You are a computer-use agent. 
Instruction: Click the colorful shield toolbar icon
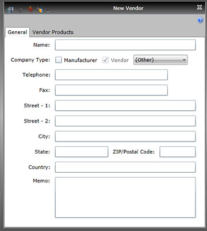tap(40, 9)
